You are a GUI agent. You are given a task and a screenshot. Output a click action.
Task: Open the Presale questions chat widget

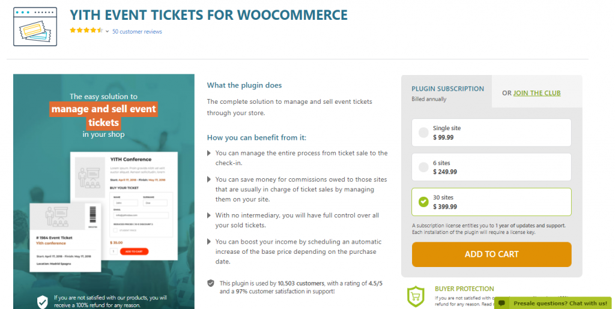(x=553, y=303)
